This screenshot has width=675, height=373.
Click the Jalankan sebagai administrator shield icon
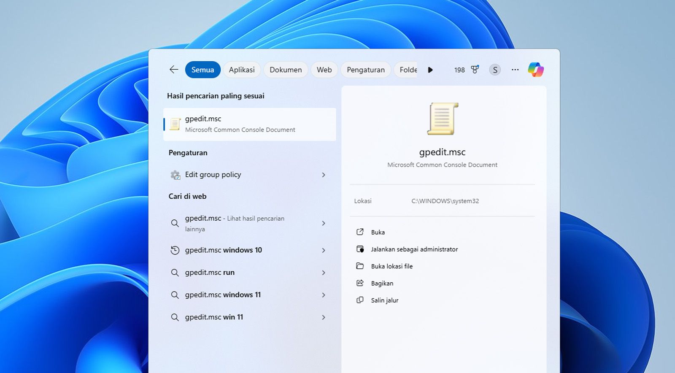click(360, 249)
